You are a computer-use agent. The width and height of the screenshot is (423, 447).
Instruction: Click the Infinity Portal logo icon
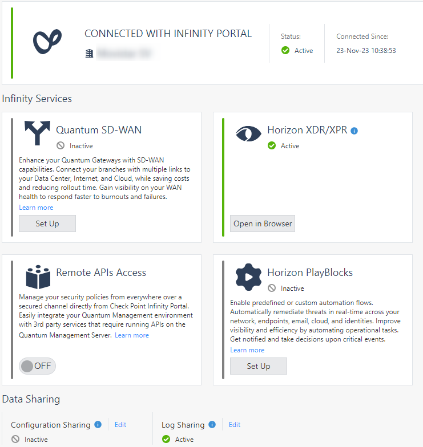point(47,42)
